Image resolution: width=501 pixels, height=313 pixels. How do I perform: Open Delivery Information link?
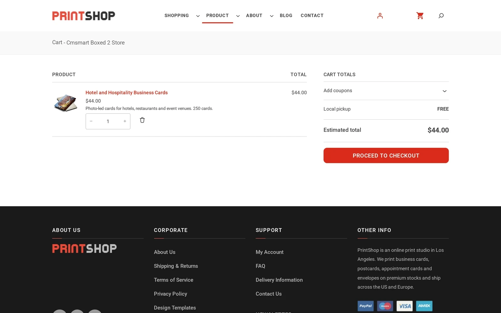click(x=279, y=280)
